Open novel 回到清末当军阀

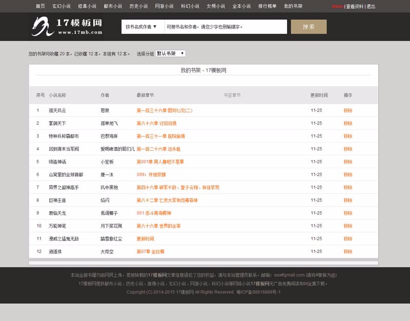(x=64, y=149)
